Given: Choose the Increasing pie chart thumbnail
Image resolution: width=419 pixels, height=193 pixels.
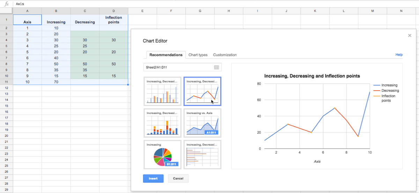Looking at the screenshot, I should 163,154.
